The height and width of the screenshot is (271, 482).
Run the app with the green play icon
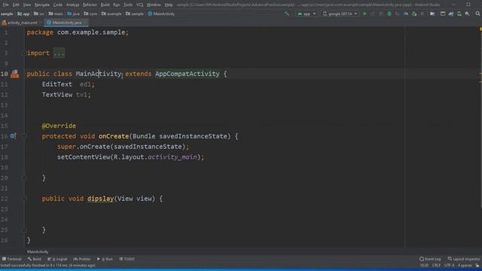tap(365, 14)
